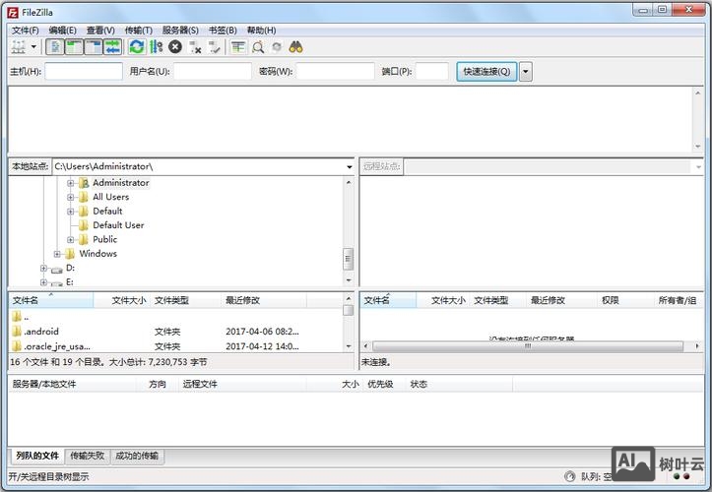Expand the E: drive node
This screenshot has width=712, height=492.
click(43, 281)
